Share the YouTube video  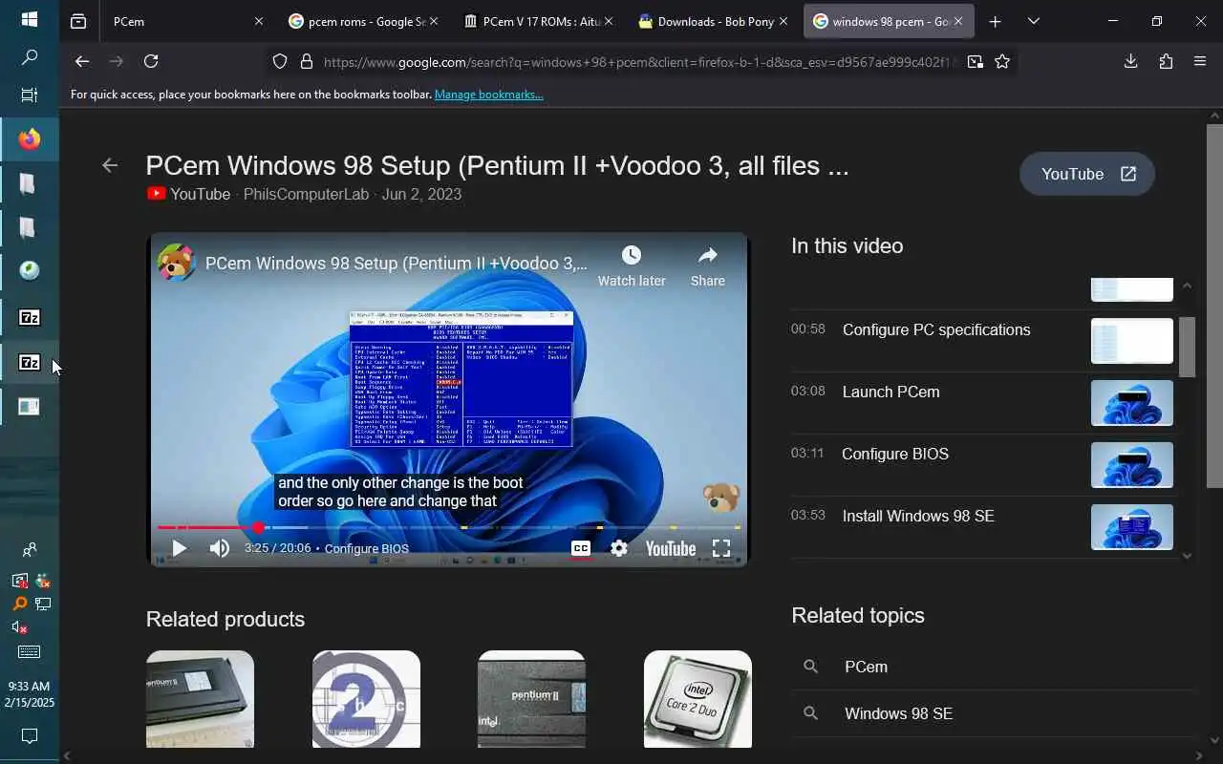pos(708,265)
